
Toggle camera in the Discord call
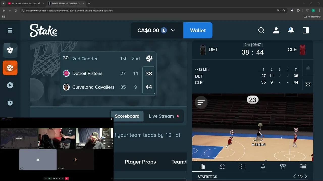[x=49, y=178]
